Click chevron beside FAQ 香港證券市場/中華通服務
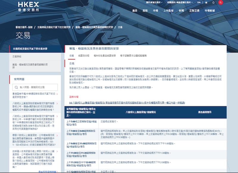 click(x=57, y=94)
